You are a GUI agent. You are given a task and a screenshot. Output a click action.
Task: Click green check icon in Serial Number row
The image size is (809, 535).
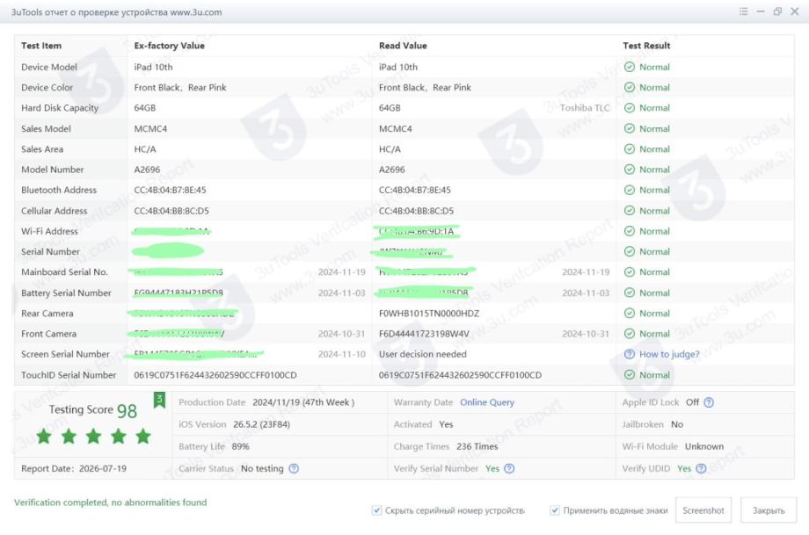coord(630,251)
